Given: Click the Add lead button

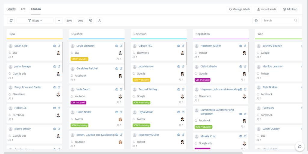Looking at the screenshot, I should pos(290,9).
